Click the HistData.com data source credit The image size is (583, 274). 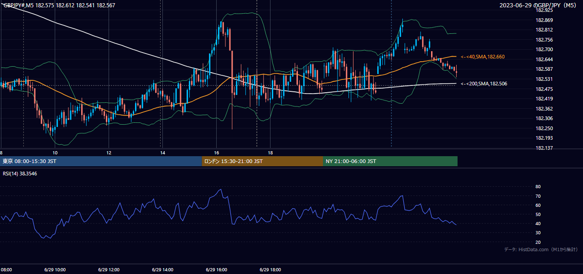[x=541, y=249]
